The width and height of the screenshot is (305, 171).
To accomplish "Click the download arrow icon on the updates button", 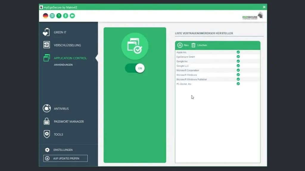I will click(x=47, y=159).
